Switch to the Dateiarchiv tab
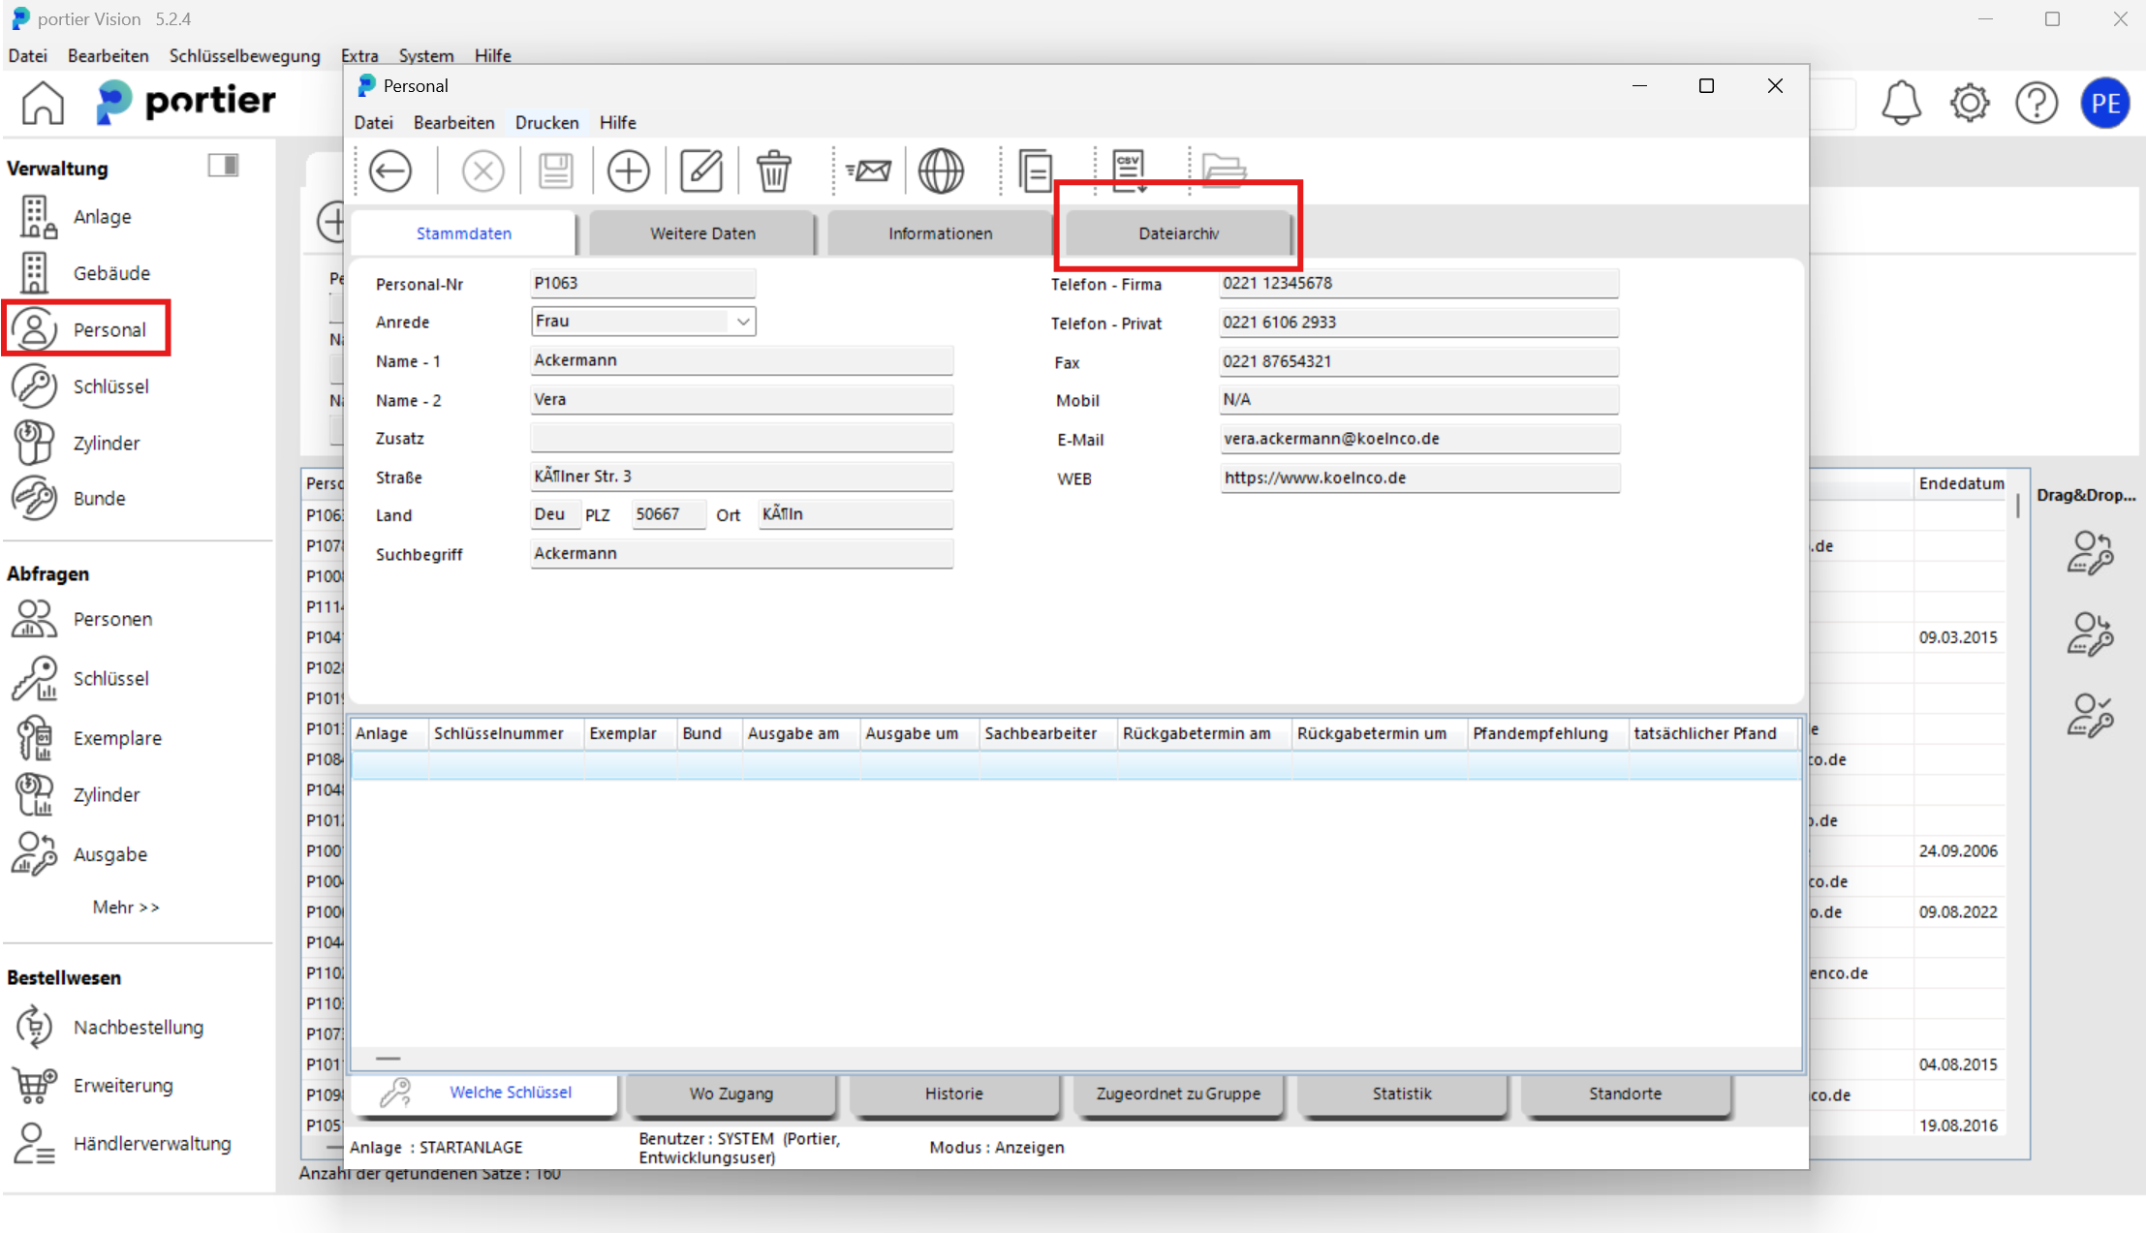This screenshot has width=2146, height=1233. 1178,233
